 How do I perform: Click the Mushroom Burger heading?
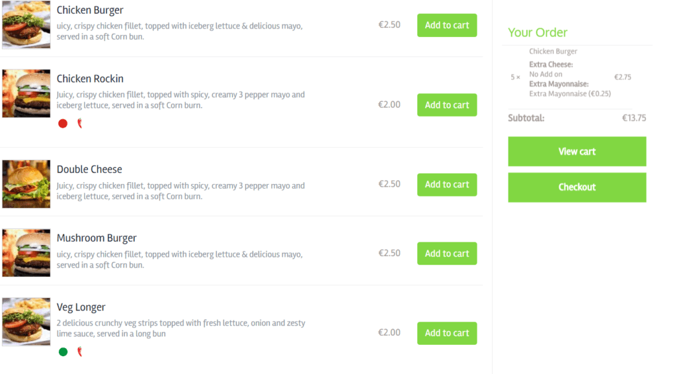97,238
